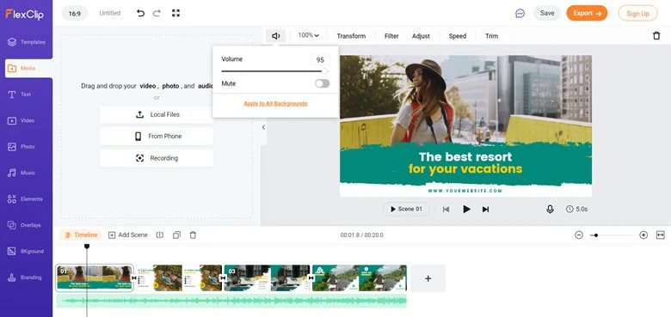Screen dimensions: 671x317
Task: Open the Filter options
Action: 391,36
